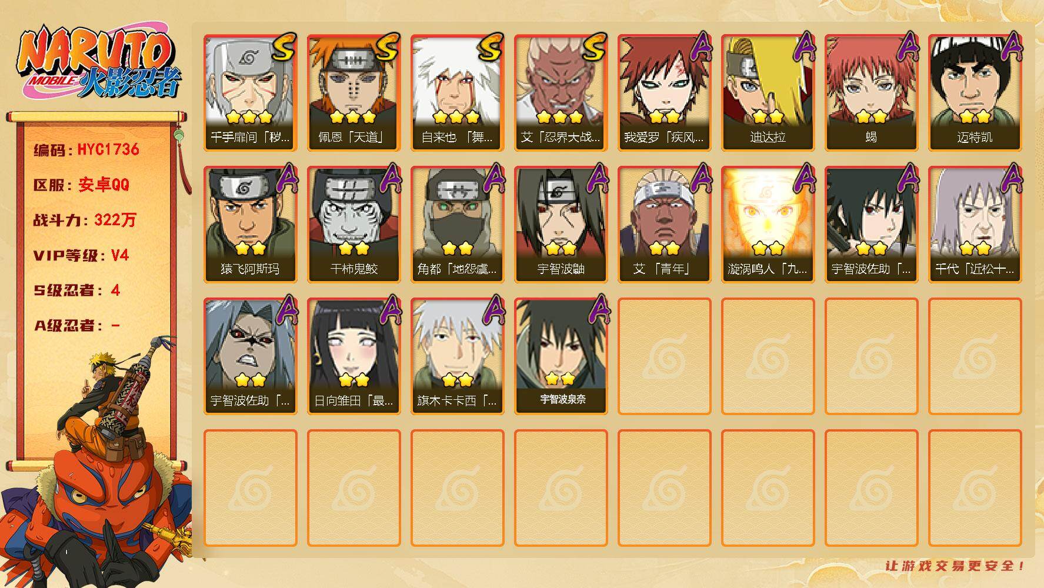The height and width of the screenshot is (588, 1044).
Task: Select the 佩恩「天道」 ninja card
Action: tap(353, 93)
